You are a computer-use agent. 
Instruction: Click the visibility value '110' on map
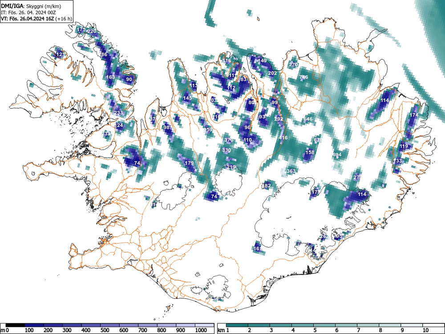(247, 140)
